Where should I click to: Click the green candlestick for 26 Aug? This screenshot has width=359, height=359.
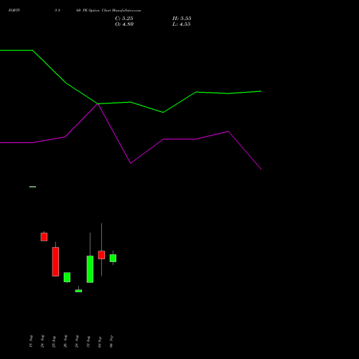pyautogui.click(x=67, y=277)
